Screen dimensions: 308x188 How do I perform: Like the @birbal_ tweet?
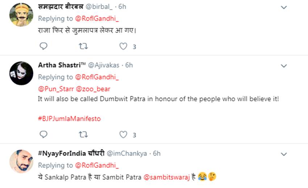tap(123, 46)
